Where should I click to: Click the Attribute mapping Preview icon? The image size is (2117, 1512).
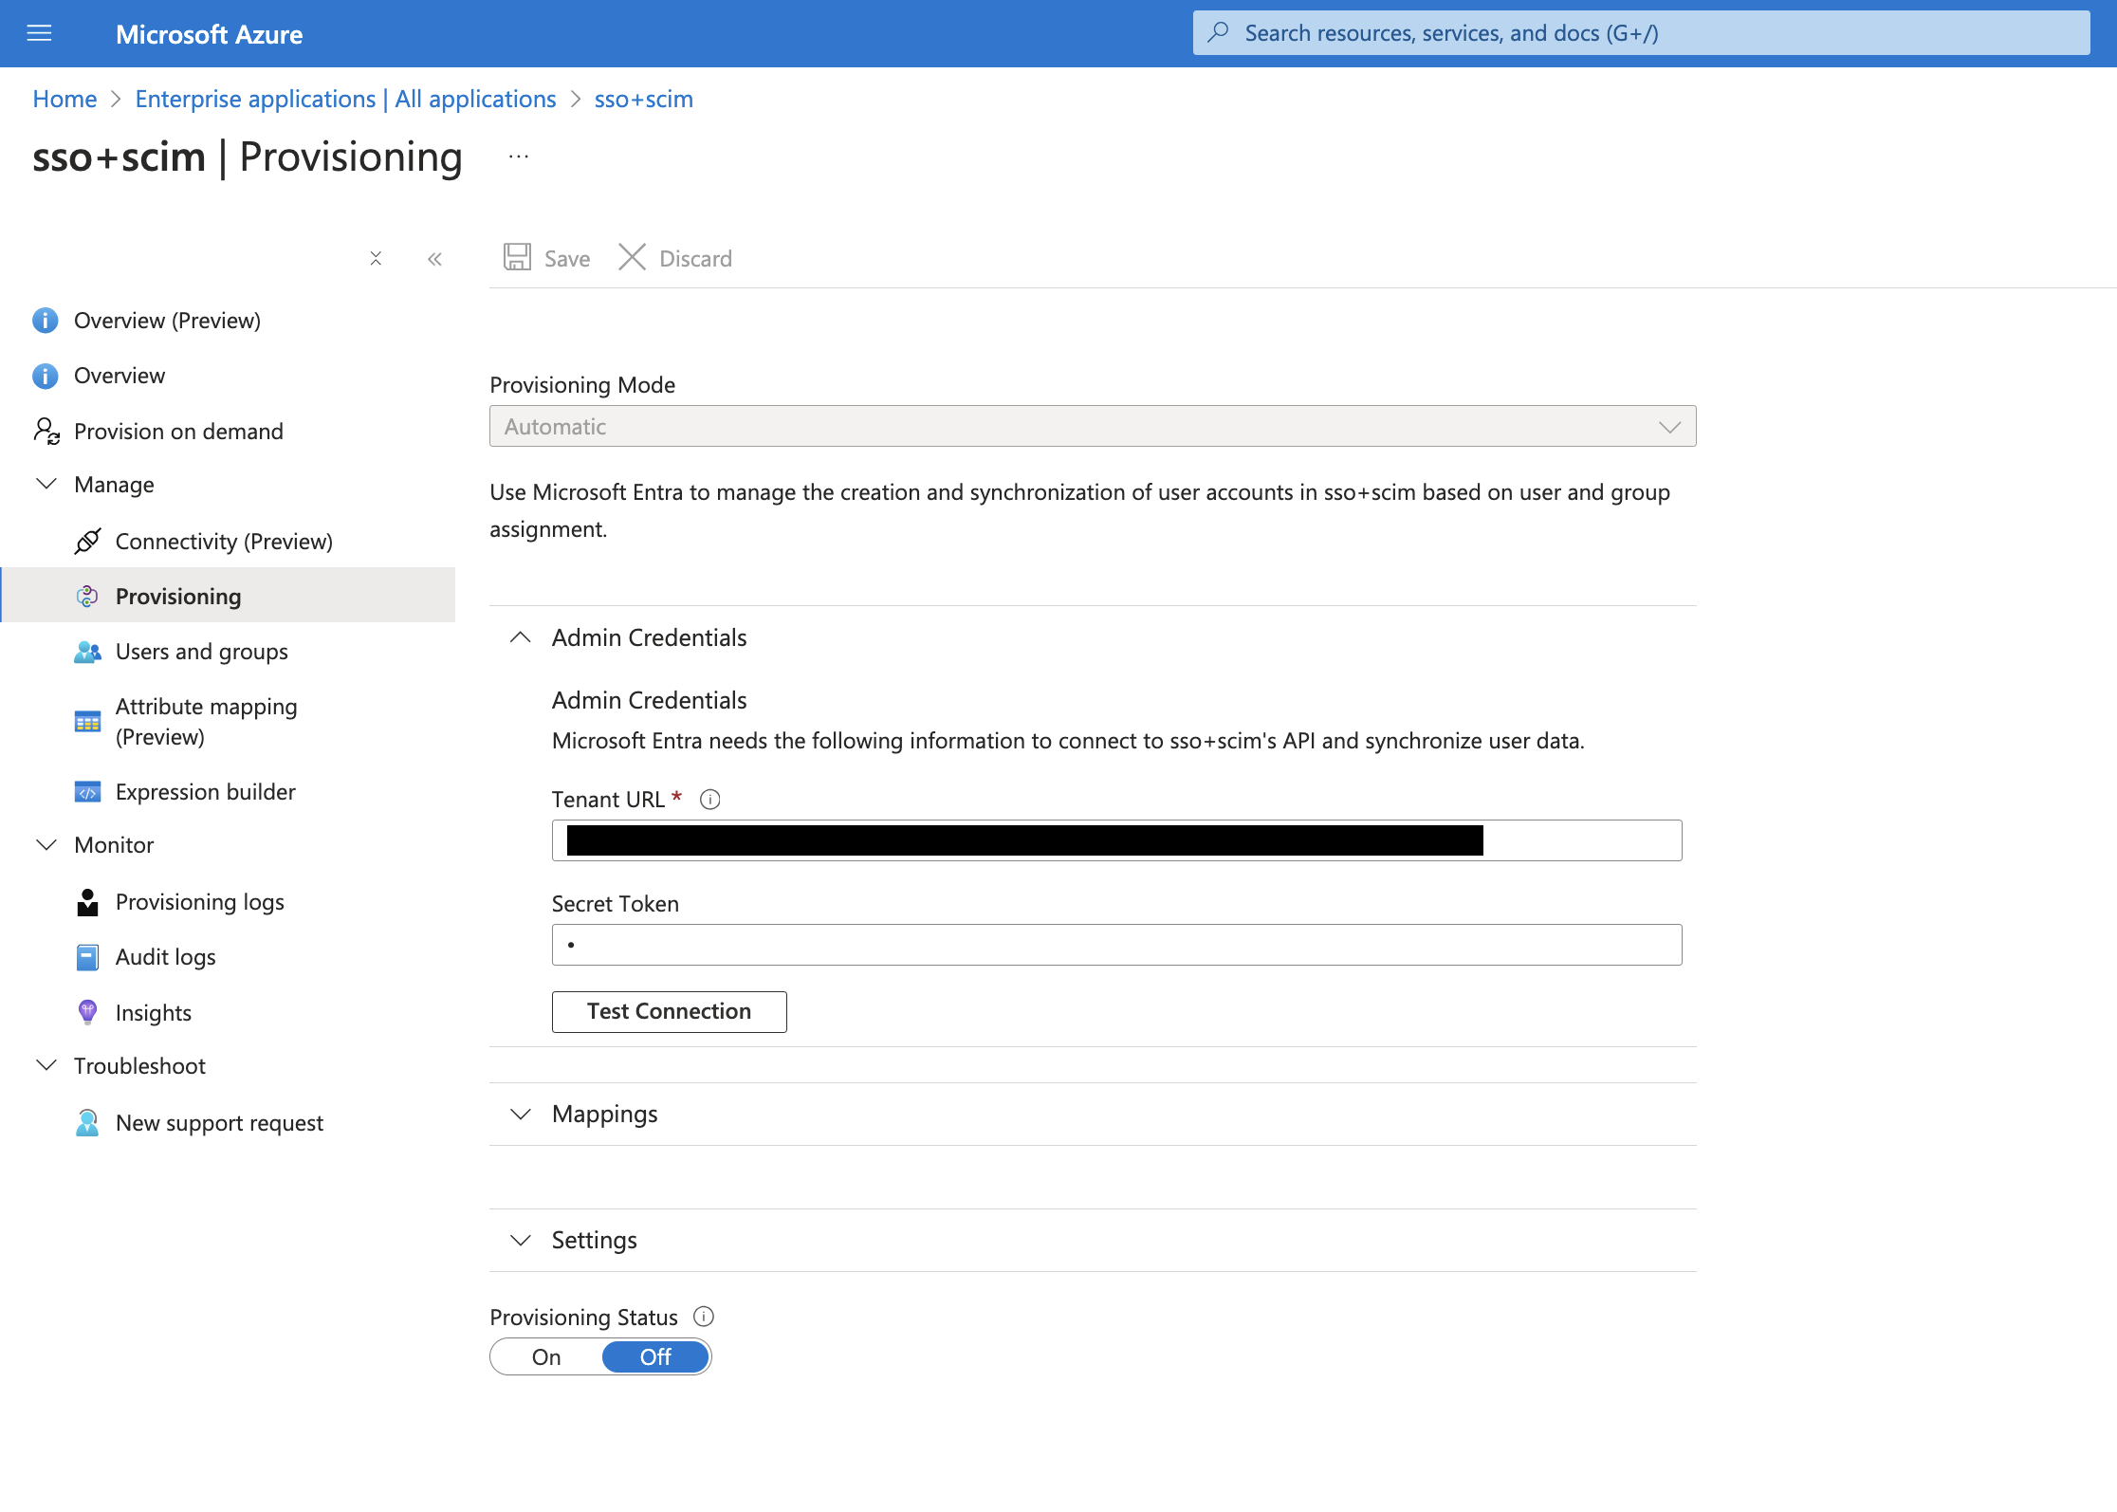coord(85,722)
